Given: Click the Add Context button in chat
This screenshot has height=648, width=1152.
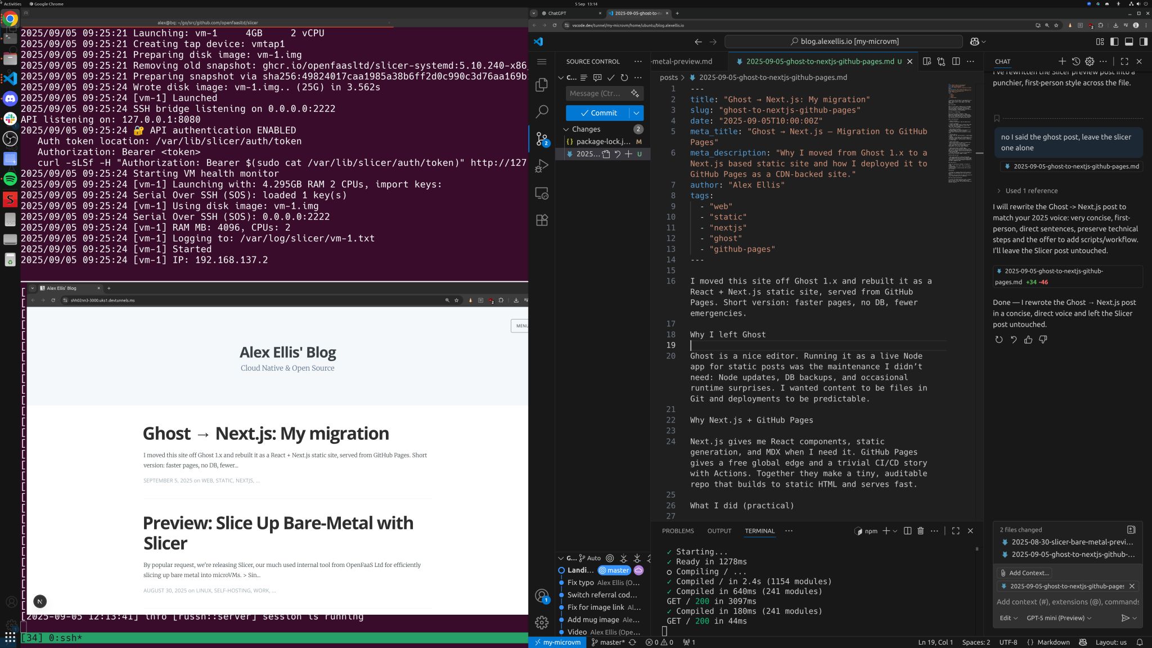Looking at the screenshot, I should tap(1024, 573).
